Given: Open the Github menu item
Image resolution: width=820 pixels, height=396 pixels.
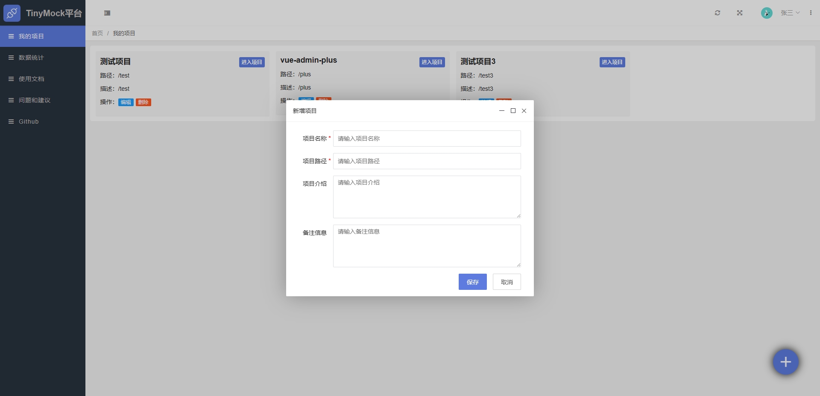Looking at the screenshot, I should pyautogui.click(x=43, y=121).
